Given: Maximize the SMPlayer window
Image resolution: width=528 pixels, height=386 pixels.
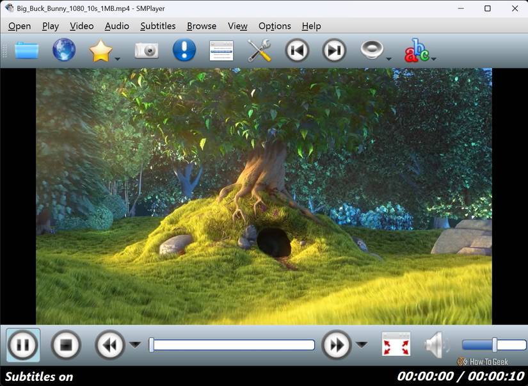Looking at the screenshot, I should (488, 8).
